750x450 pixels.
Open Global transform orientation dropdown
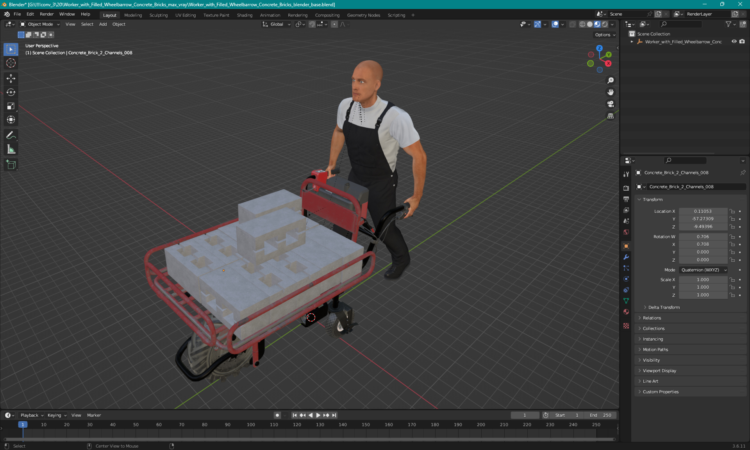[277, 24]
